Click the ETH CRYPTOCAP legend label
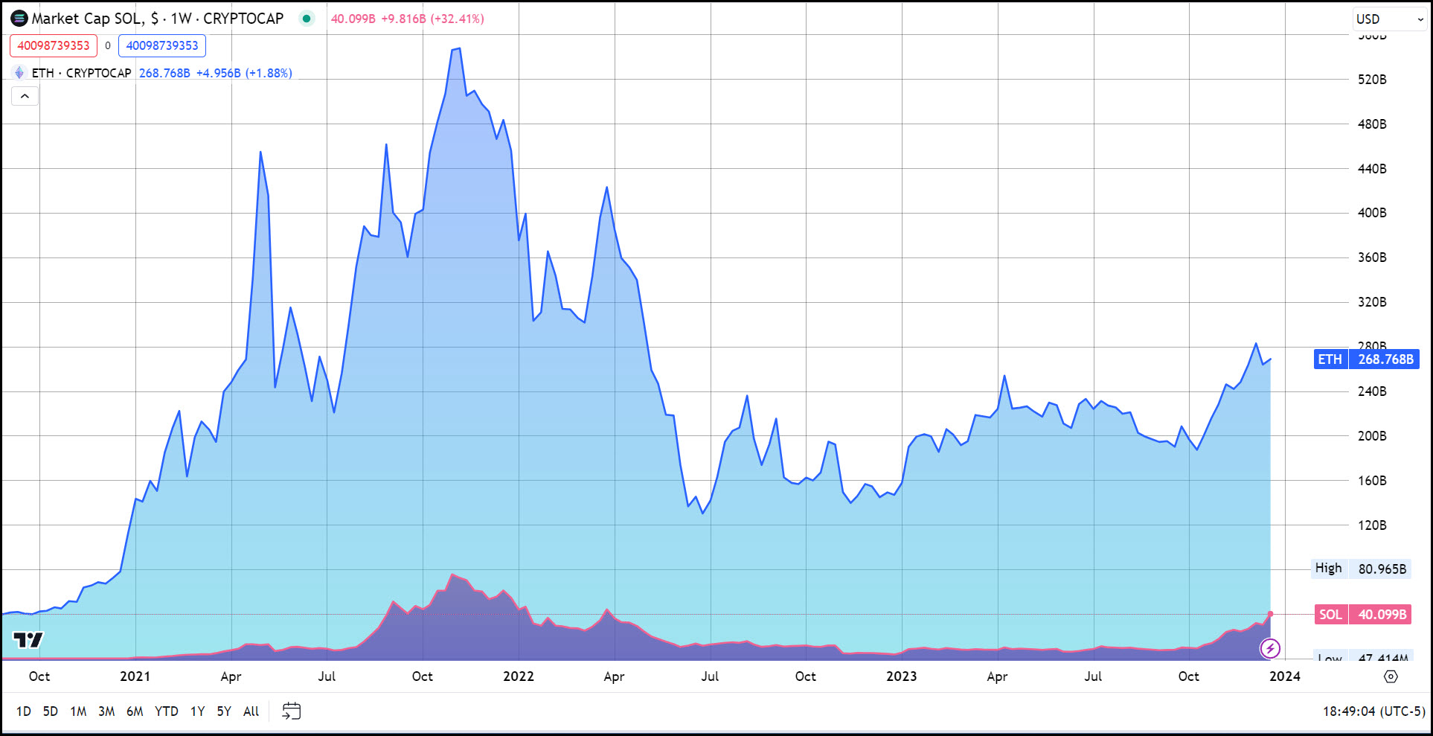Viewport: 1433px width, 736px height. [x=81, y=73]
